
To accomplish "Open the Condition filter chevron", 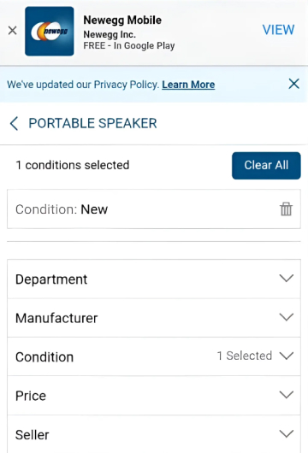I will (x=287, y=356).
